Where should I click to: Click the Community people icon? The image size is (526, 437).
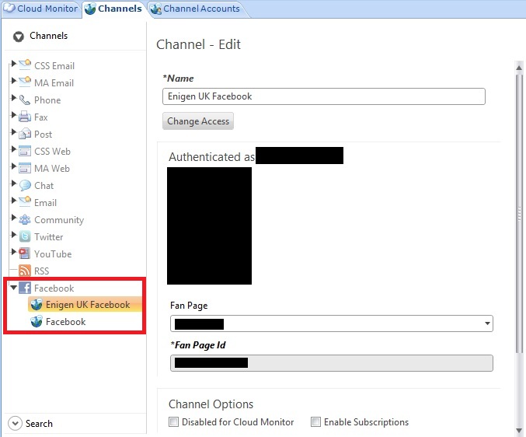click(25, 220)
